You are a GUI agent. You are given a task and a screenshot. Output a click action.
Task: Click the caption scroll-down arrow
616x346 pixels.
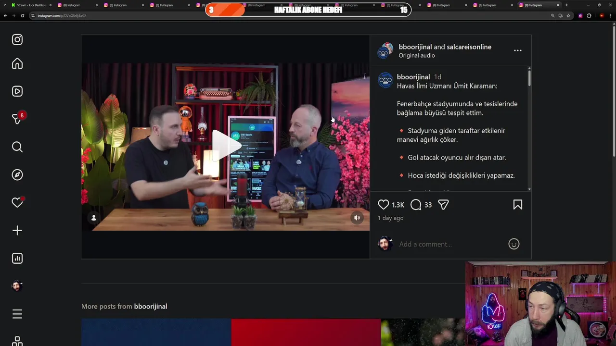click(529, 189)
